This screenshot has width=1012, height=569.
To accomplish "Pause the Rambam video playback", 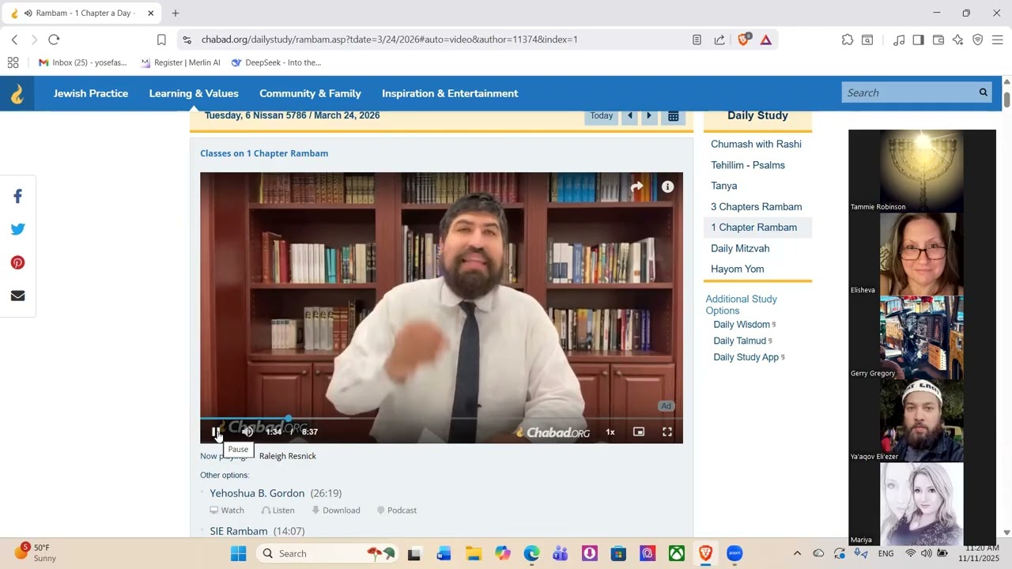I will 215,431.
